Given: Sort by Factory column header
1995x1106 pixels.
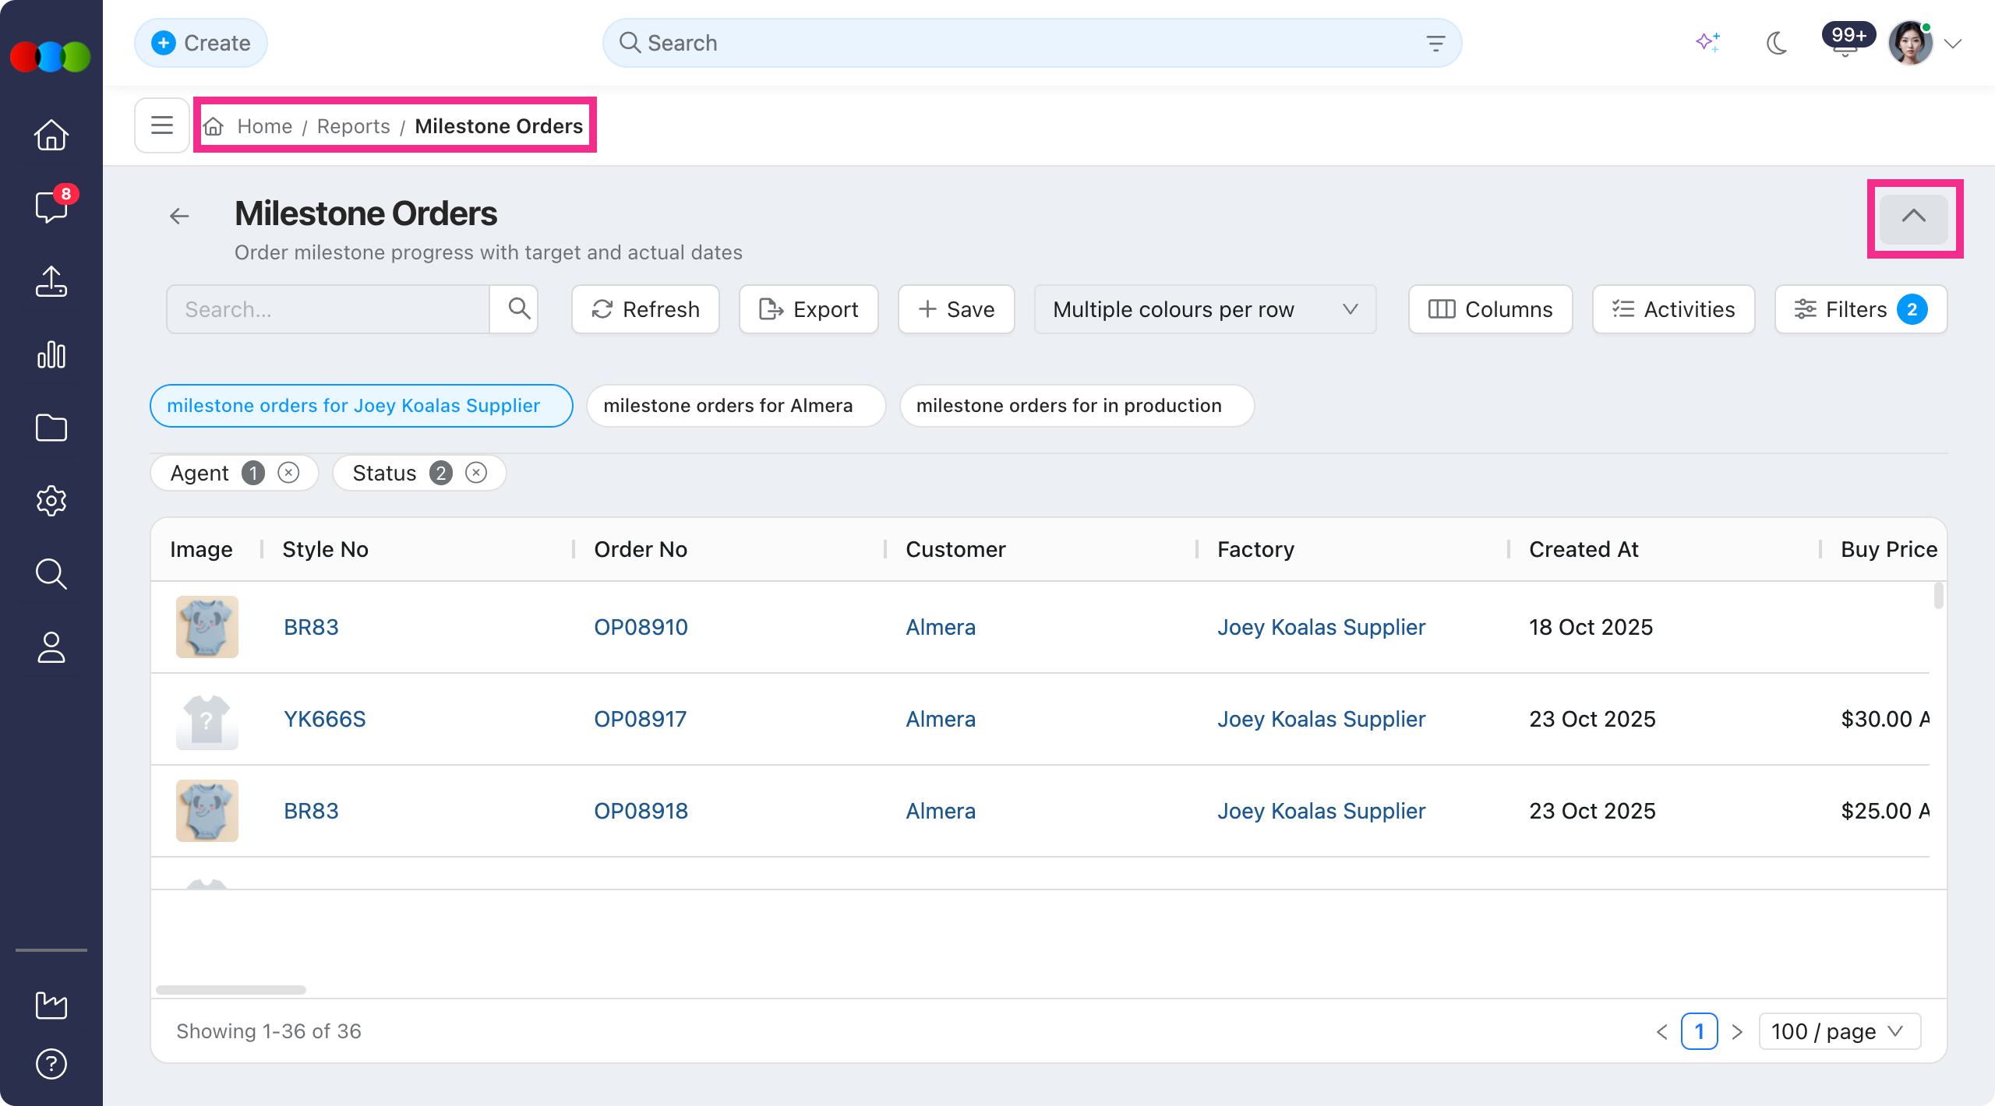Looking at the screenshot, I should (1255, 549).
